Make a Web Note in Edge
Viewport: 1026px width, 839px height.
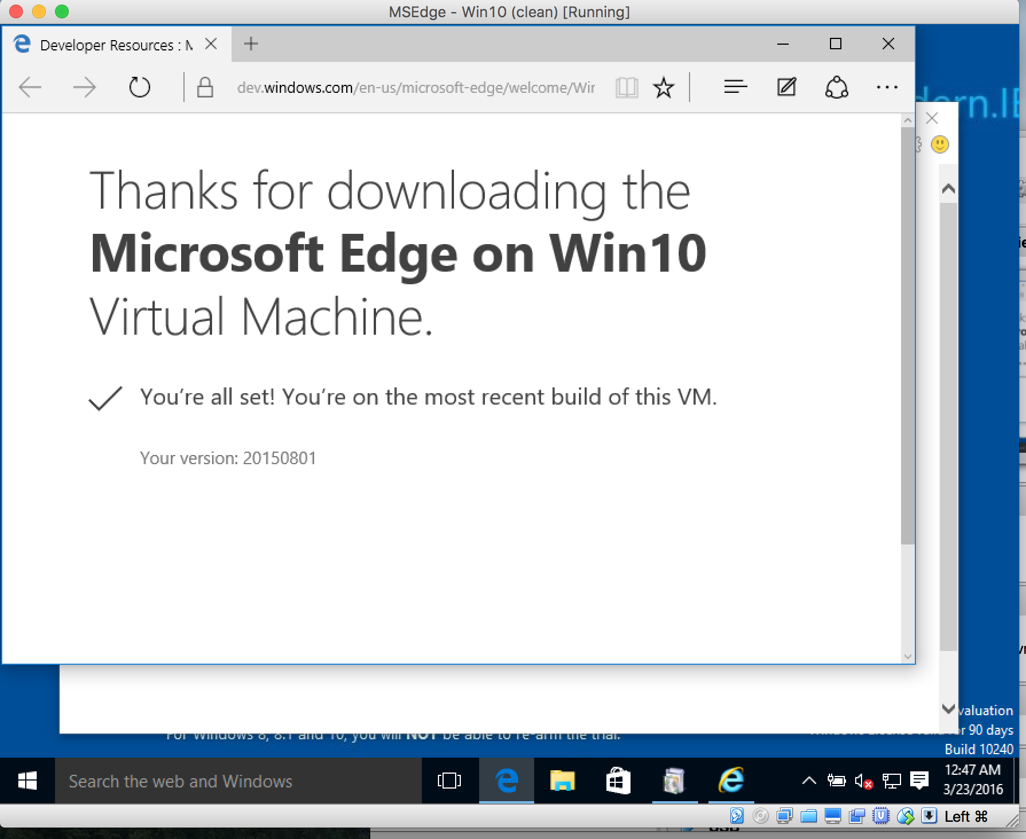coord(786,87)
